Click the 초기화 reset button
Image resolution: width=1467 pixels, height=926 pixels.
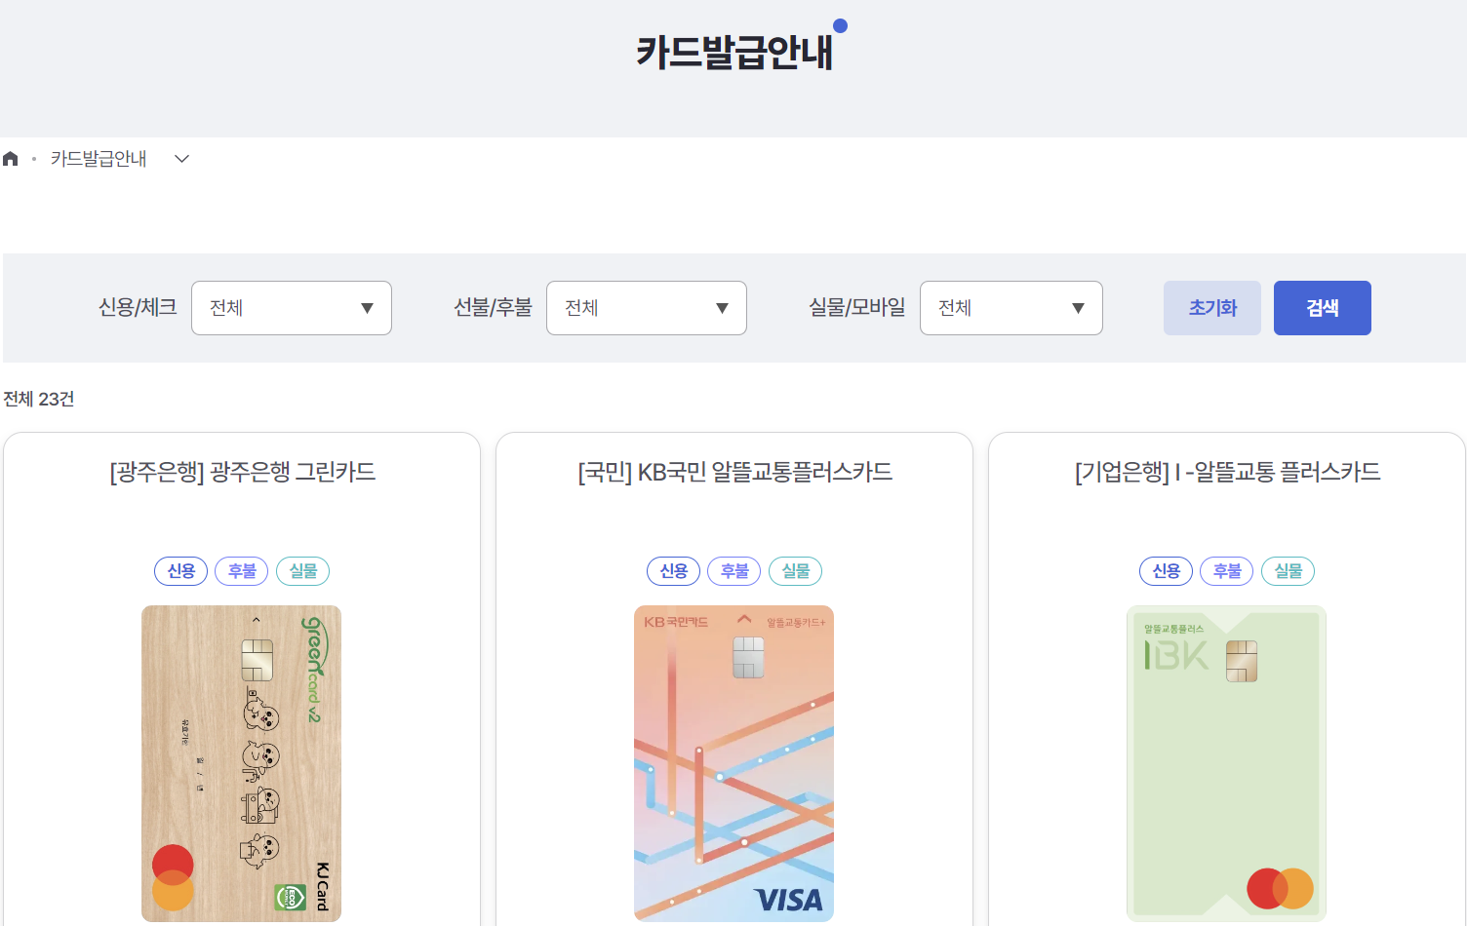[1212, 308]
